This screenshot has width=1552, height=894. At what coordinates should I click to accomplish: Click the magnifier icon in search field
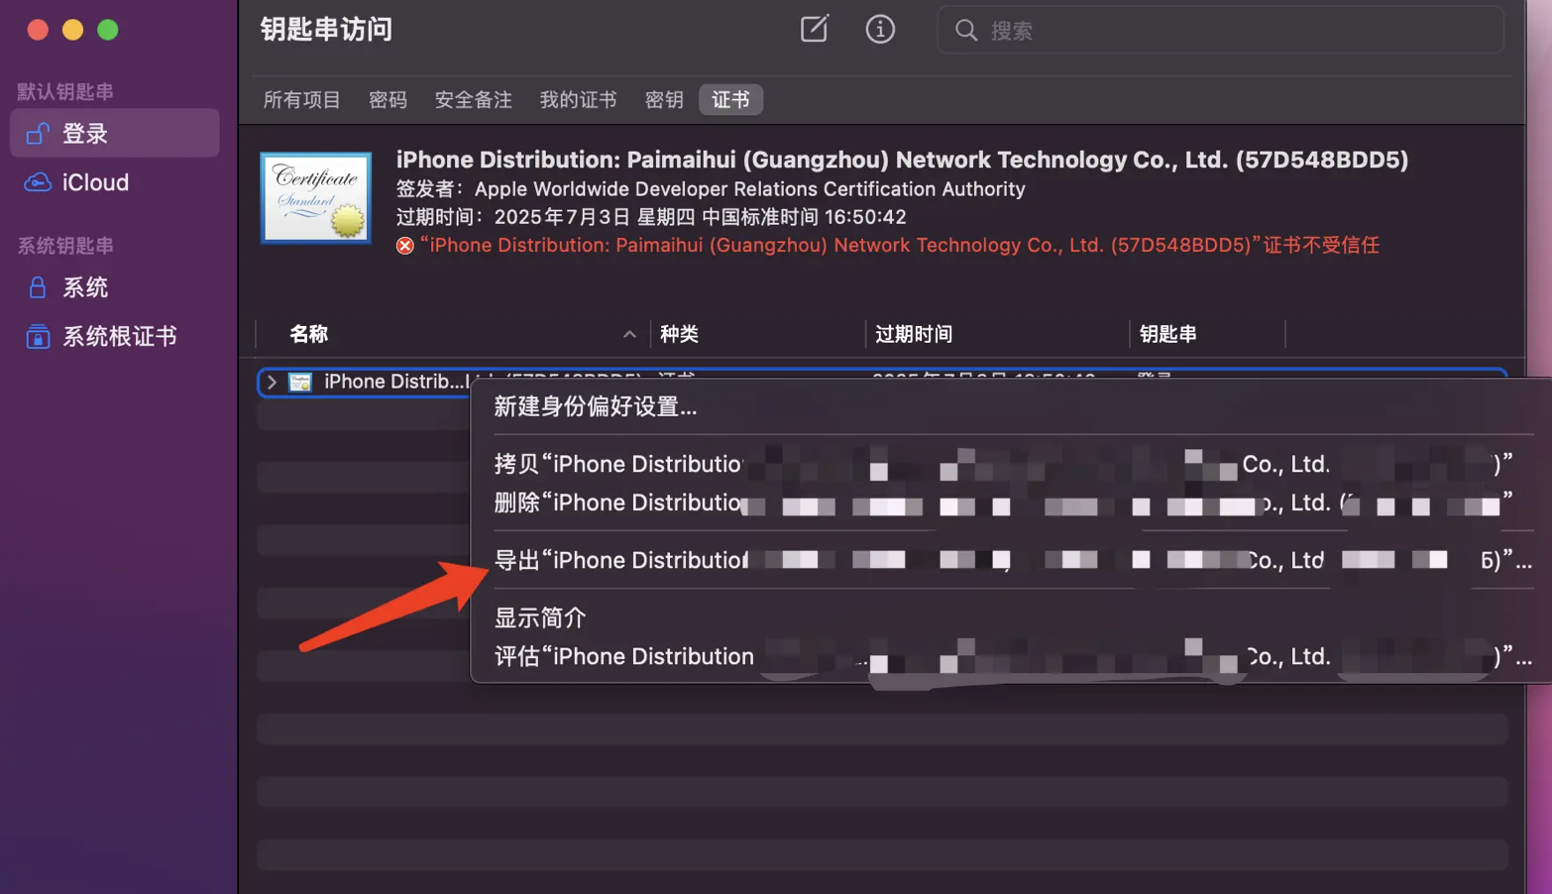coord(966,31)
